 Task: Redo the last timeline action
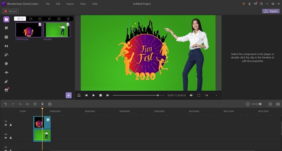point(13,104)
